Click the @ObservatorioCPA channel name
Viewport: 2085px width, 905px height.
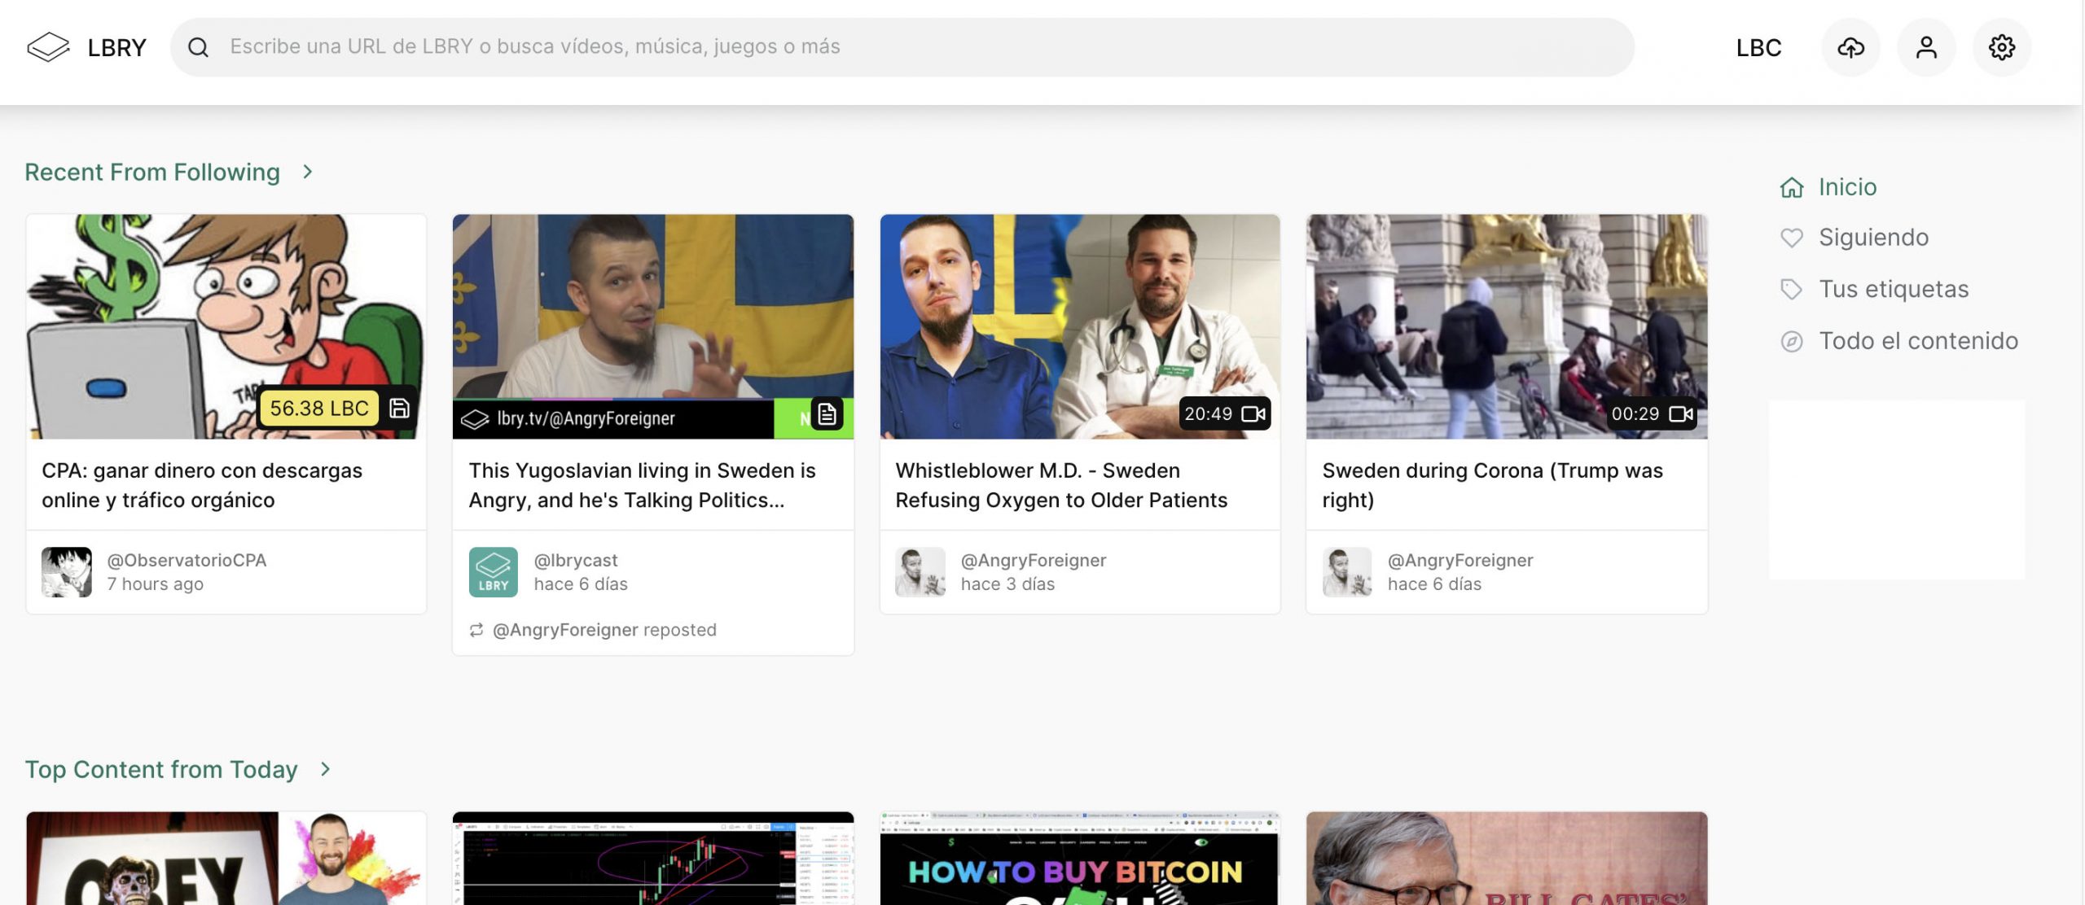pyautogui.click(x=187, y=560)
